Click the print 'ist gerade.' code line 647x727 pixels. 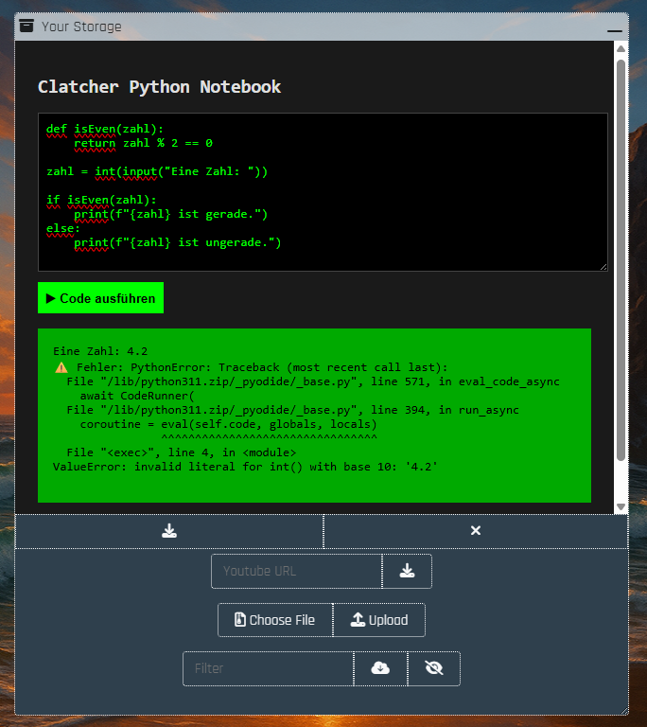point(170,214)
